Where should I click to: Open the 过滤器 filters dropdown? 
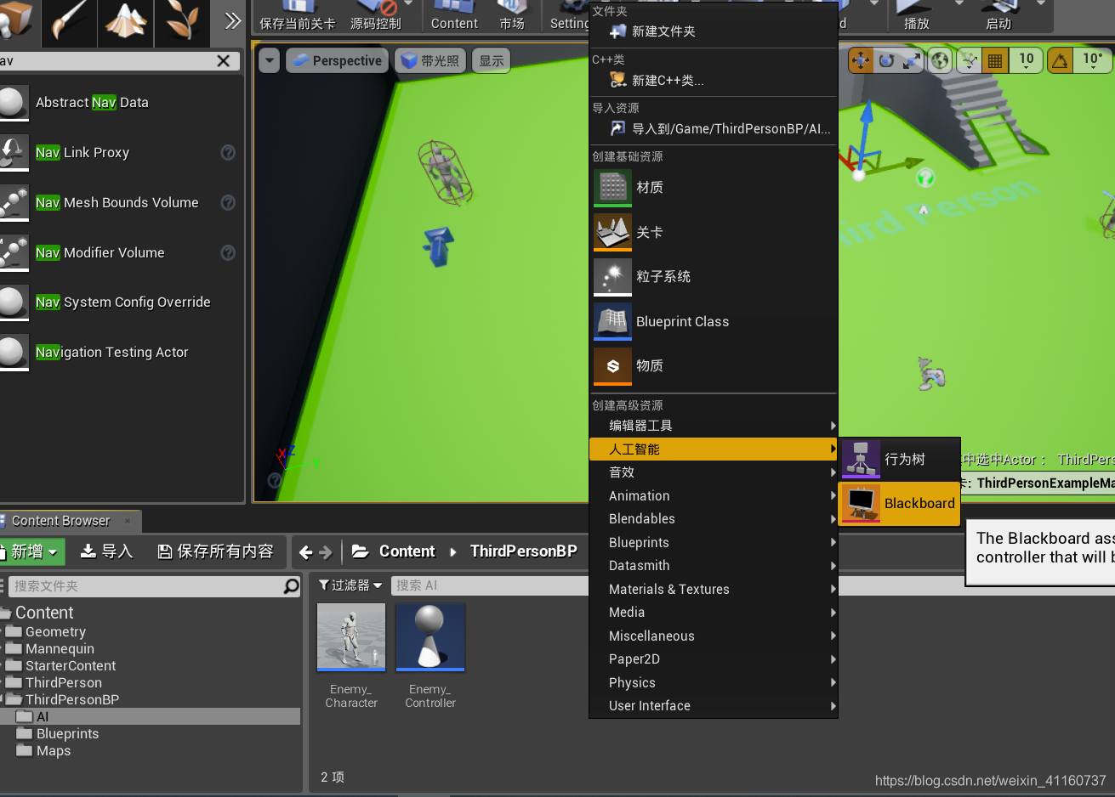coord(350,585)
